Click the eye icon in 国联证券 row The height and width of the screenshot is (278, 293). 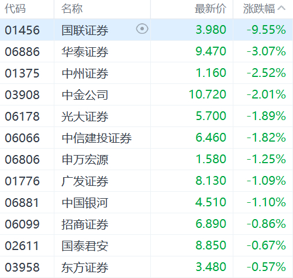pos(142,29)
